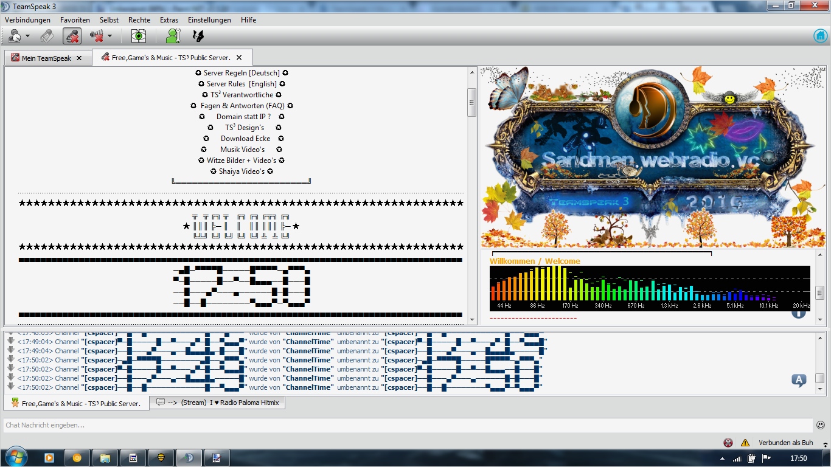
Task: Click the info panel scrollbar down arrow
Action: (820, 319)
